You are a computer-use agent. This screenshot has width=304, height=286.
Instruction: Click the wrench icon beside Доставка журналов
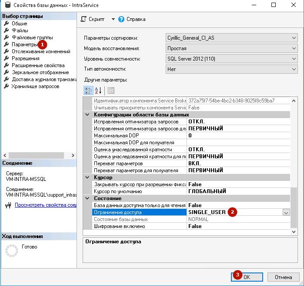point(7,79)
